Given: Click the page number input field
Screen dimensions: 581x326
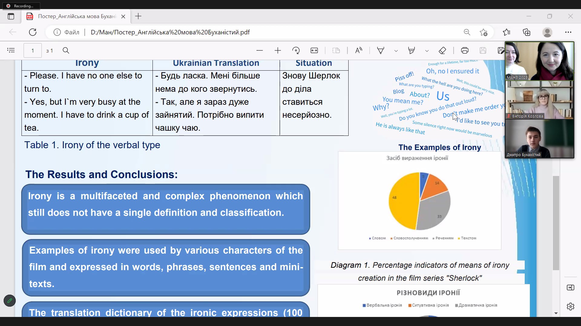Looking at the screenshot, I should coord(33,50).
